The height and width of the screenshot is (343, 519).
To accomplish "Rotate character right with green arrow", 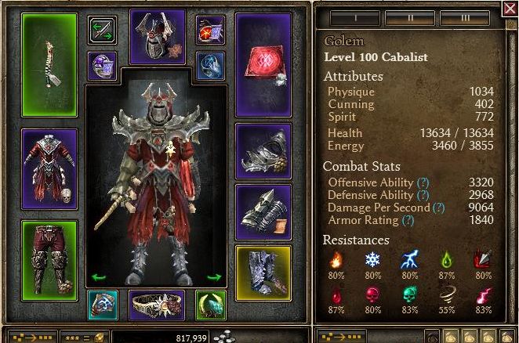I will (x=214, y=277).
